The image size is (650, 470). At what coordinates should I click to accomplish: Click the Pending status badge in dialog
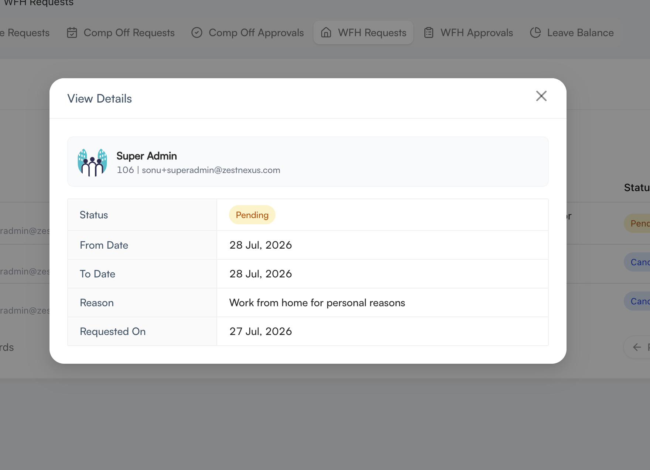pos(252,215)
